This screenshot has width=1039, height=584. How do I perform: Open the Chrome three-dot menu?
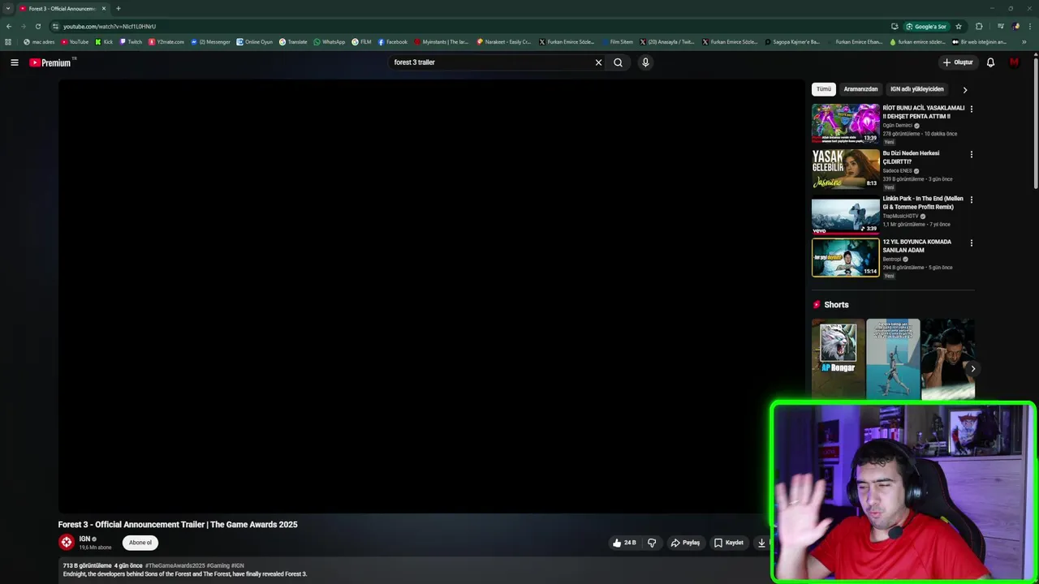(1030, 26)
